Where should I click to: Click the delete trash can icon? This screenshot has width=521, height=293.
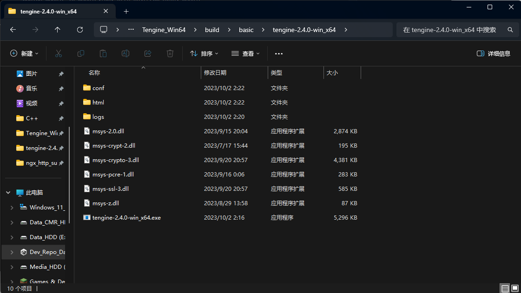click(170, 53)
